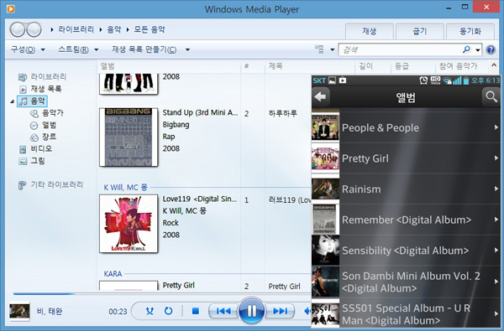This screenshot has width=504, height=331.
Task: Toggle repeat playback
Action: point(169,311)
